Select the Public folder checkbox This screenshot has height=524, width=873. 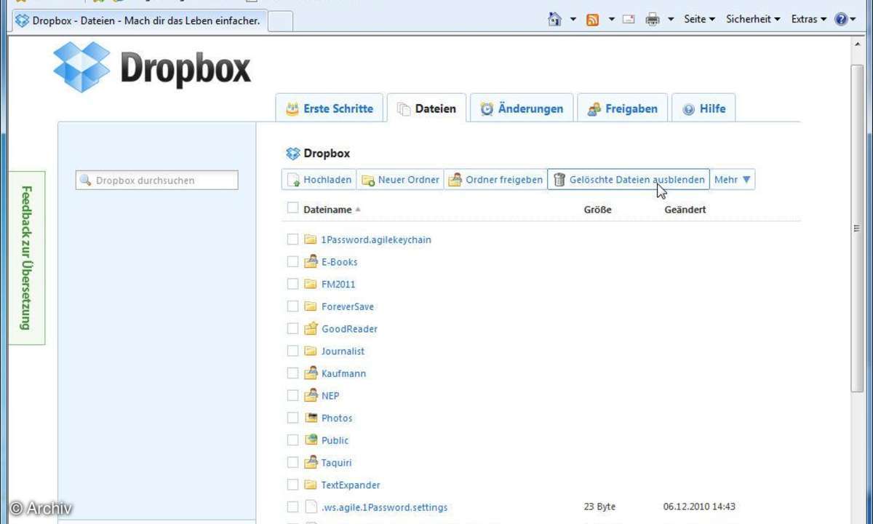coord(292,440)
